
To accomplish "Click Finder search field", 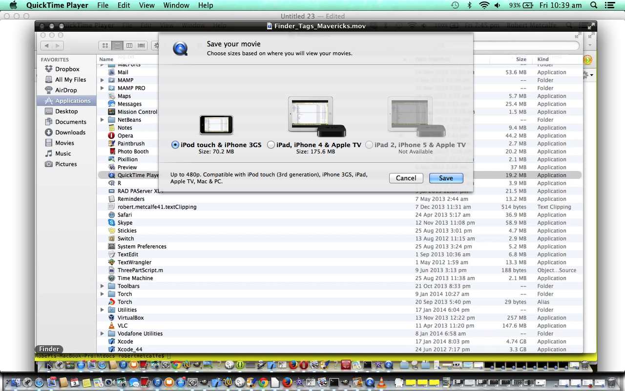I will 526,45.
